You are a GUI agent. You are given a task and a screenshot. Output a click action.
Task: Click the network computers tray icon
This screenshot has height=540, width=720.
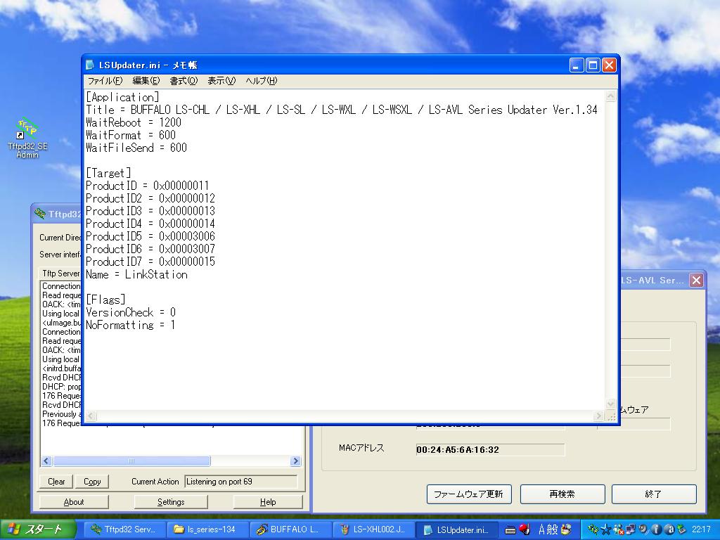click(631, 529)
